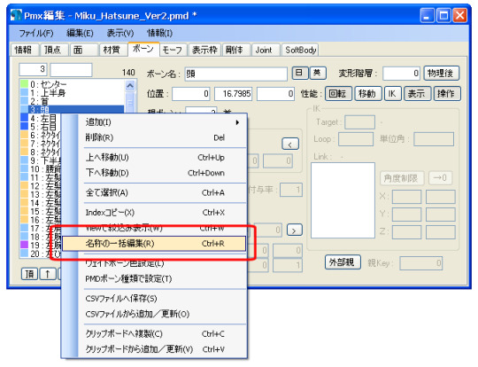Choose 名称の一括編集(R) menu entry
This screenshot has width=478, height=367.
[154, 244]
